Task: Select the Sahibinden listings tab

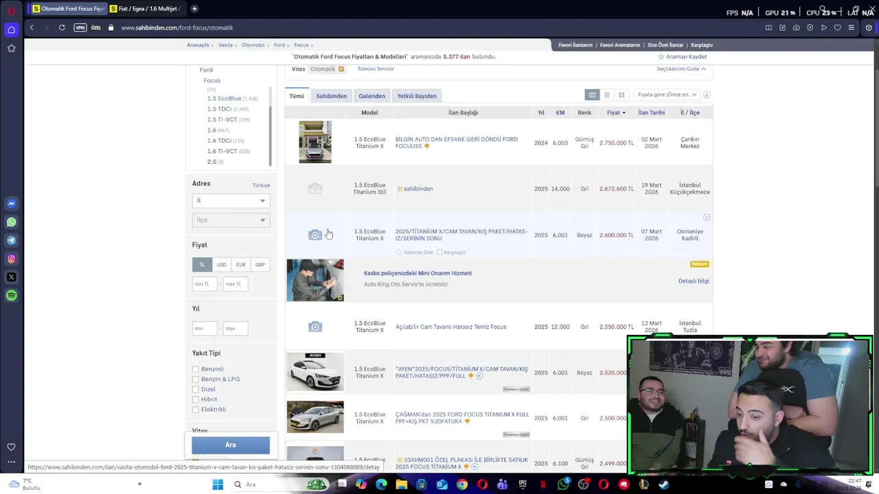Action: point(331,96)
